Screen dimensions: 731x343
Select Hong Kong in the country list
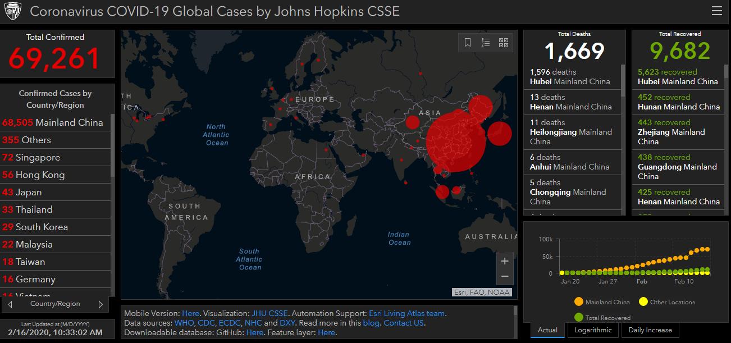click(55, 175)
